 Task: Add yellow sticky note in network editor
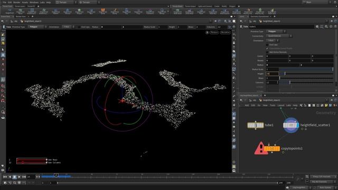[x=326, y=106]
